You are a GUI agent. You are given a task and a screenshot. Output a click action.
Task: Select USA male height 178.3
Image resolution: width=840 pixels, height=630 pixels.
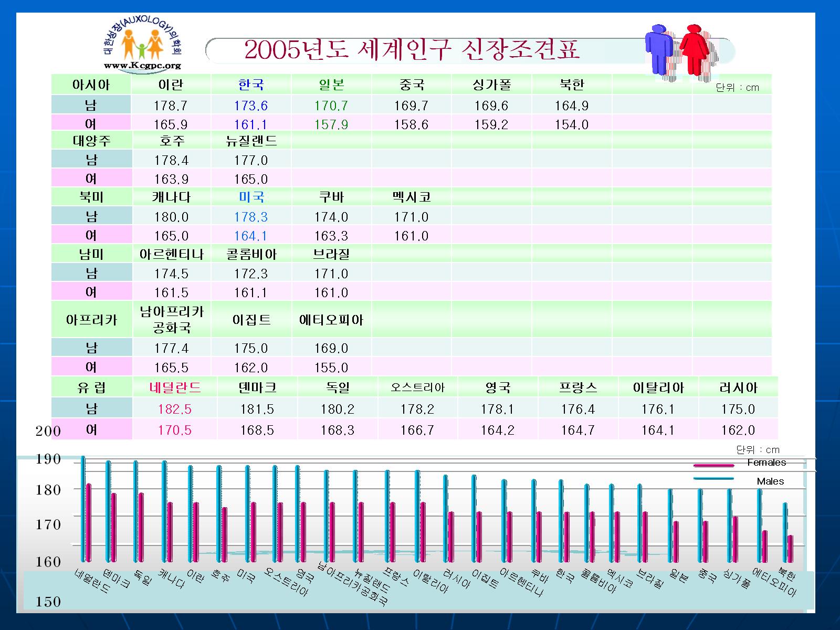251,217
